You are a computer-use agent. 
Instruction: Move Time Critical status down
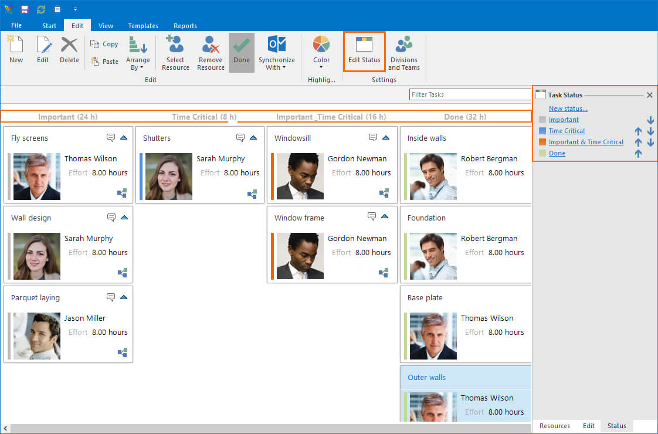(650, 131)
